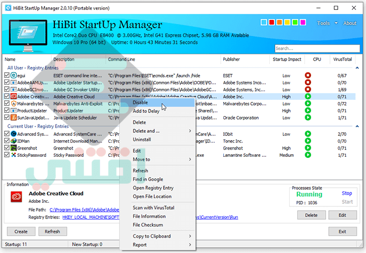The width and height of the screenshot is (366, 253).
Task: Sort by the VirusTotal column header
Action: 342,59
